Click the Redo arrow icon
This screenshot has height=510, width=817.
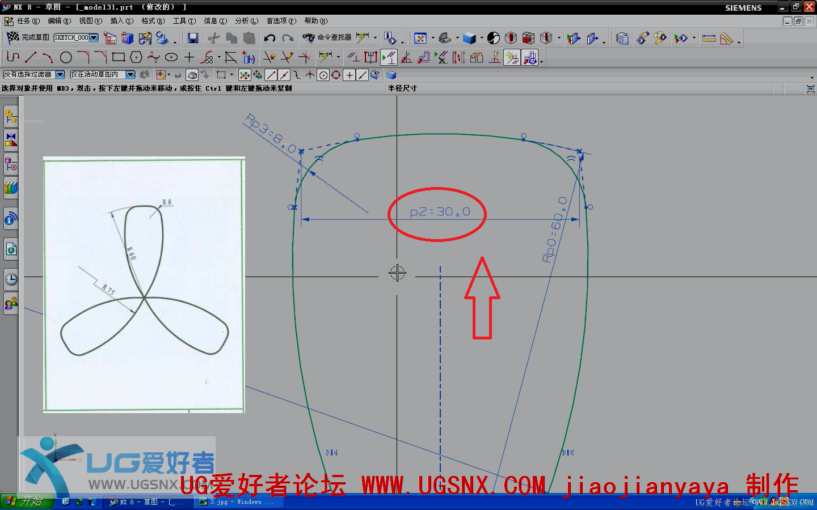288,38
